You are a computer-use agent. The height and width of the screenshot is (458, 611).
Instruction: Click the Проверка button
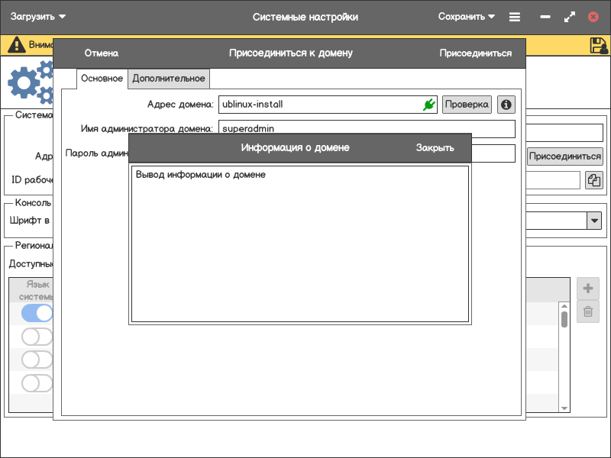click(467, 105)
